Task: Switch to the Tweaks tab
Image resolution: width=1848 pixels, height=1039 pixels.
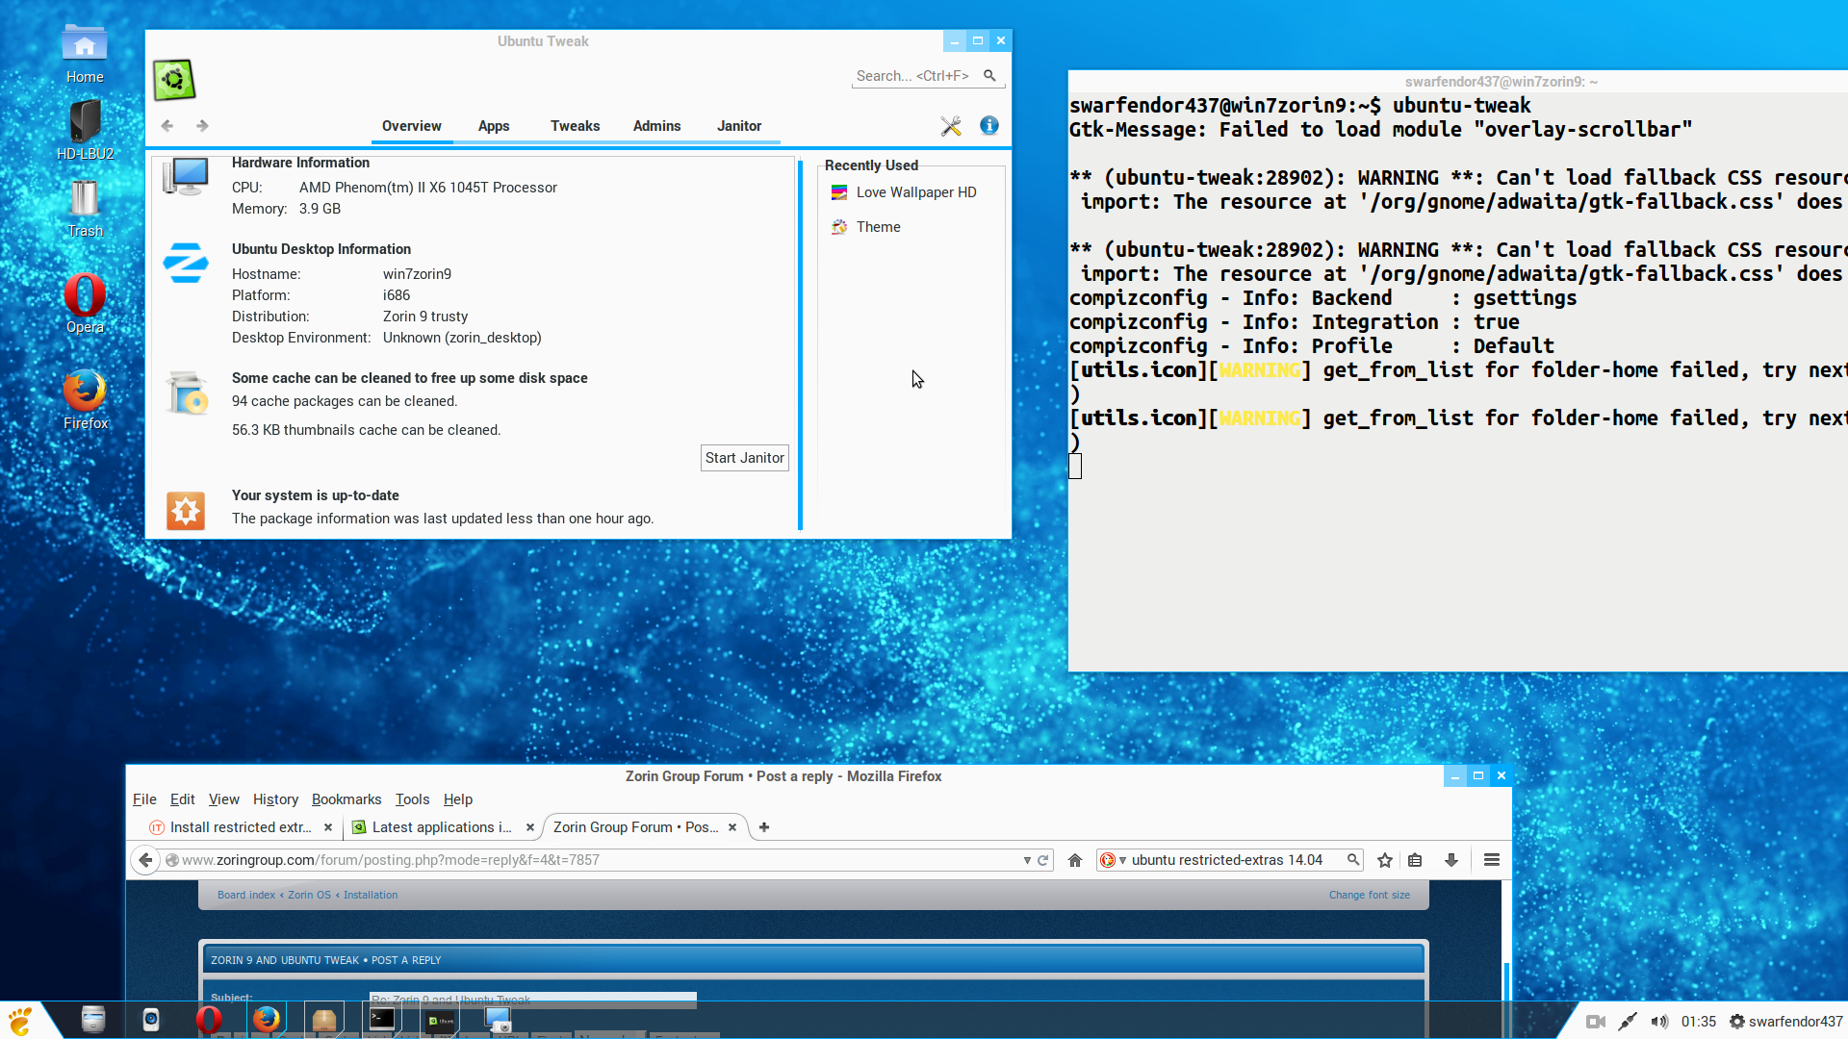Action: (x=575, y=126)
